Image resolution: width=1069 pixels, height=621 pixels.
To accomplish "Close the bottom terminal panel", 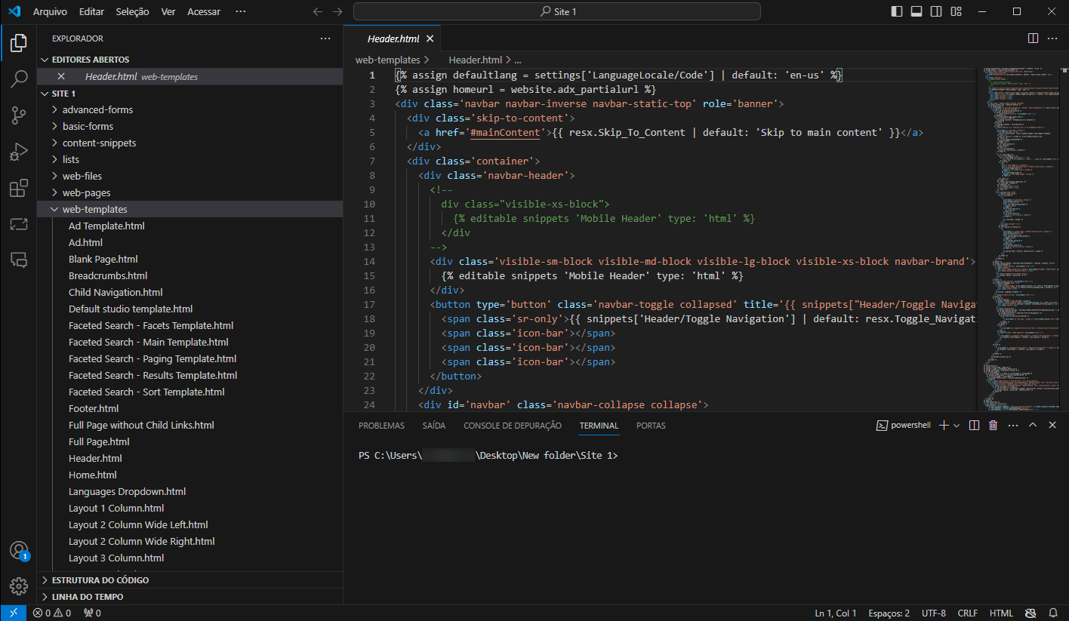I will [1052, 426].
